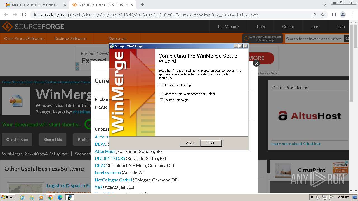358x201 pixels.
Task: Share this page via share icon
Action: click(314, 15)
